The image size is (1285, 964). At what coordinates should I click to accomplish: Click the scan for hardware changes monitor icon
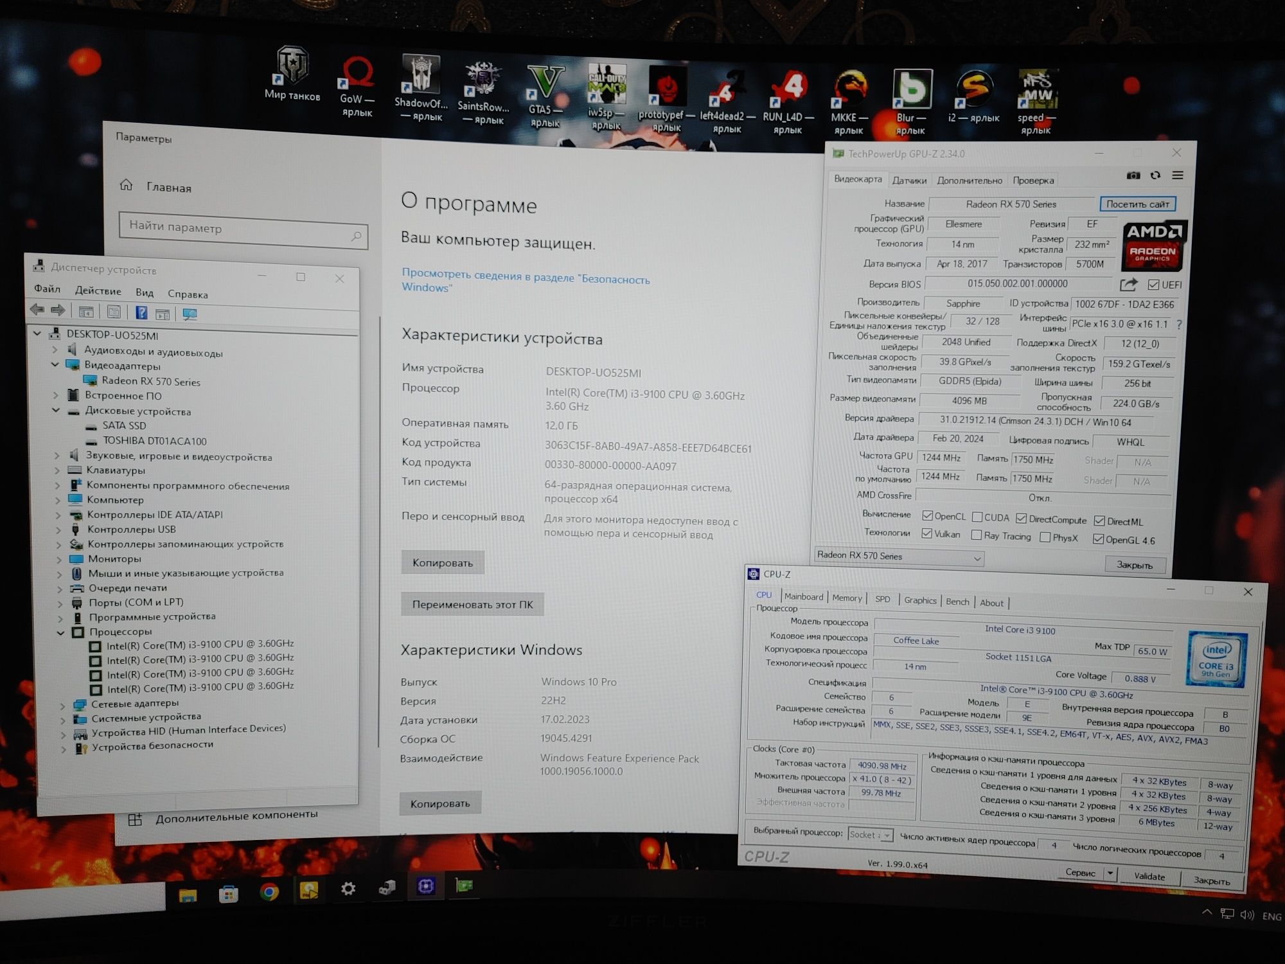click(190, 314)
